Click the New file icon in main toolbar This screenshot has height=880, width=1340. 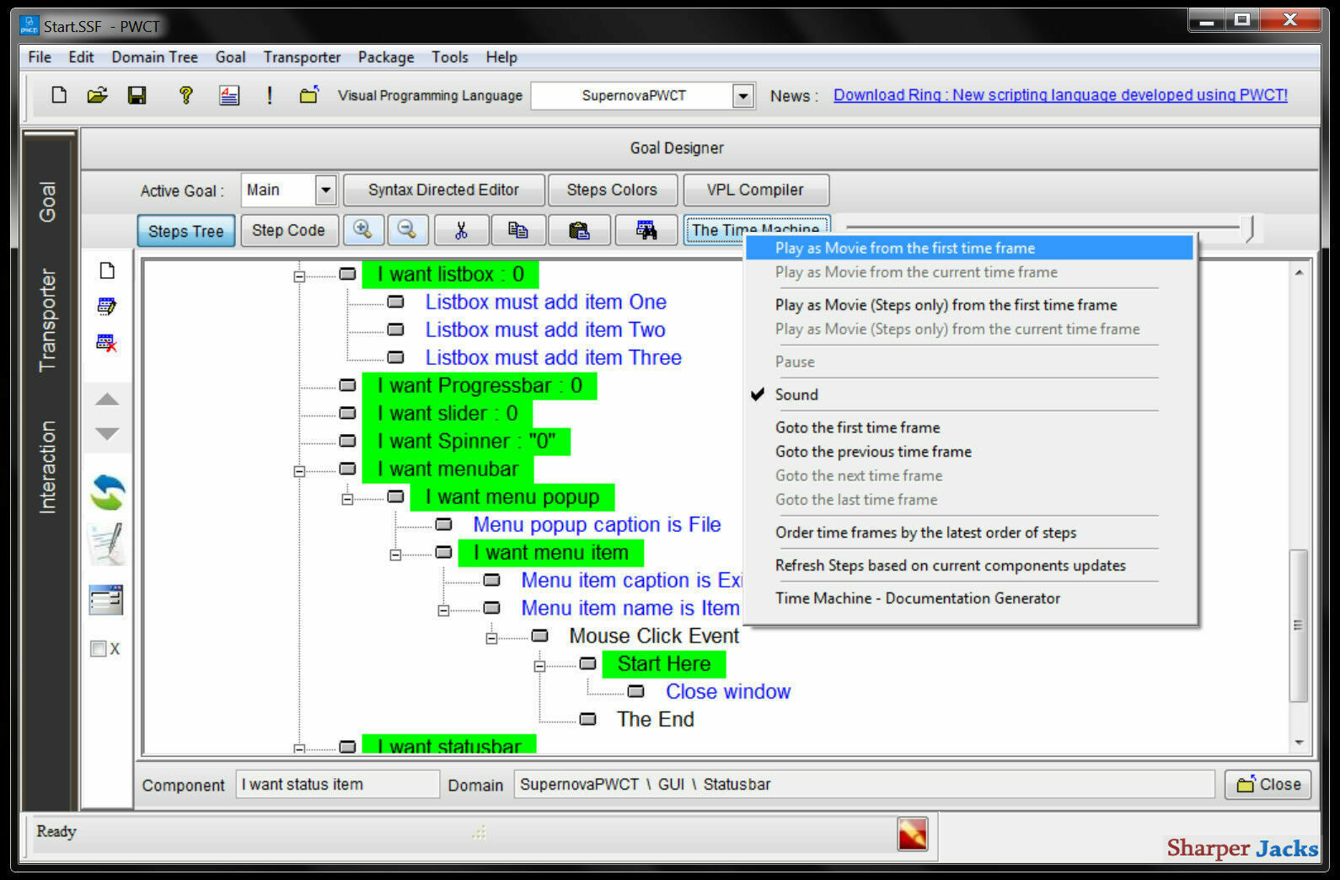click(59, 95)
